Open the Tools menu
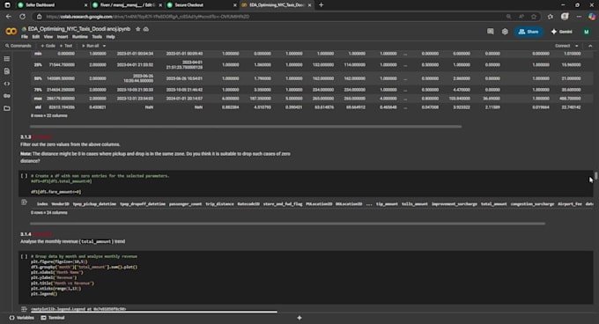The width and height of the screenshot is (599, 324). tap(97, 37)
